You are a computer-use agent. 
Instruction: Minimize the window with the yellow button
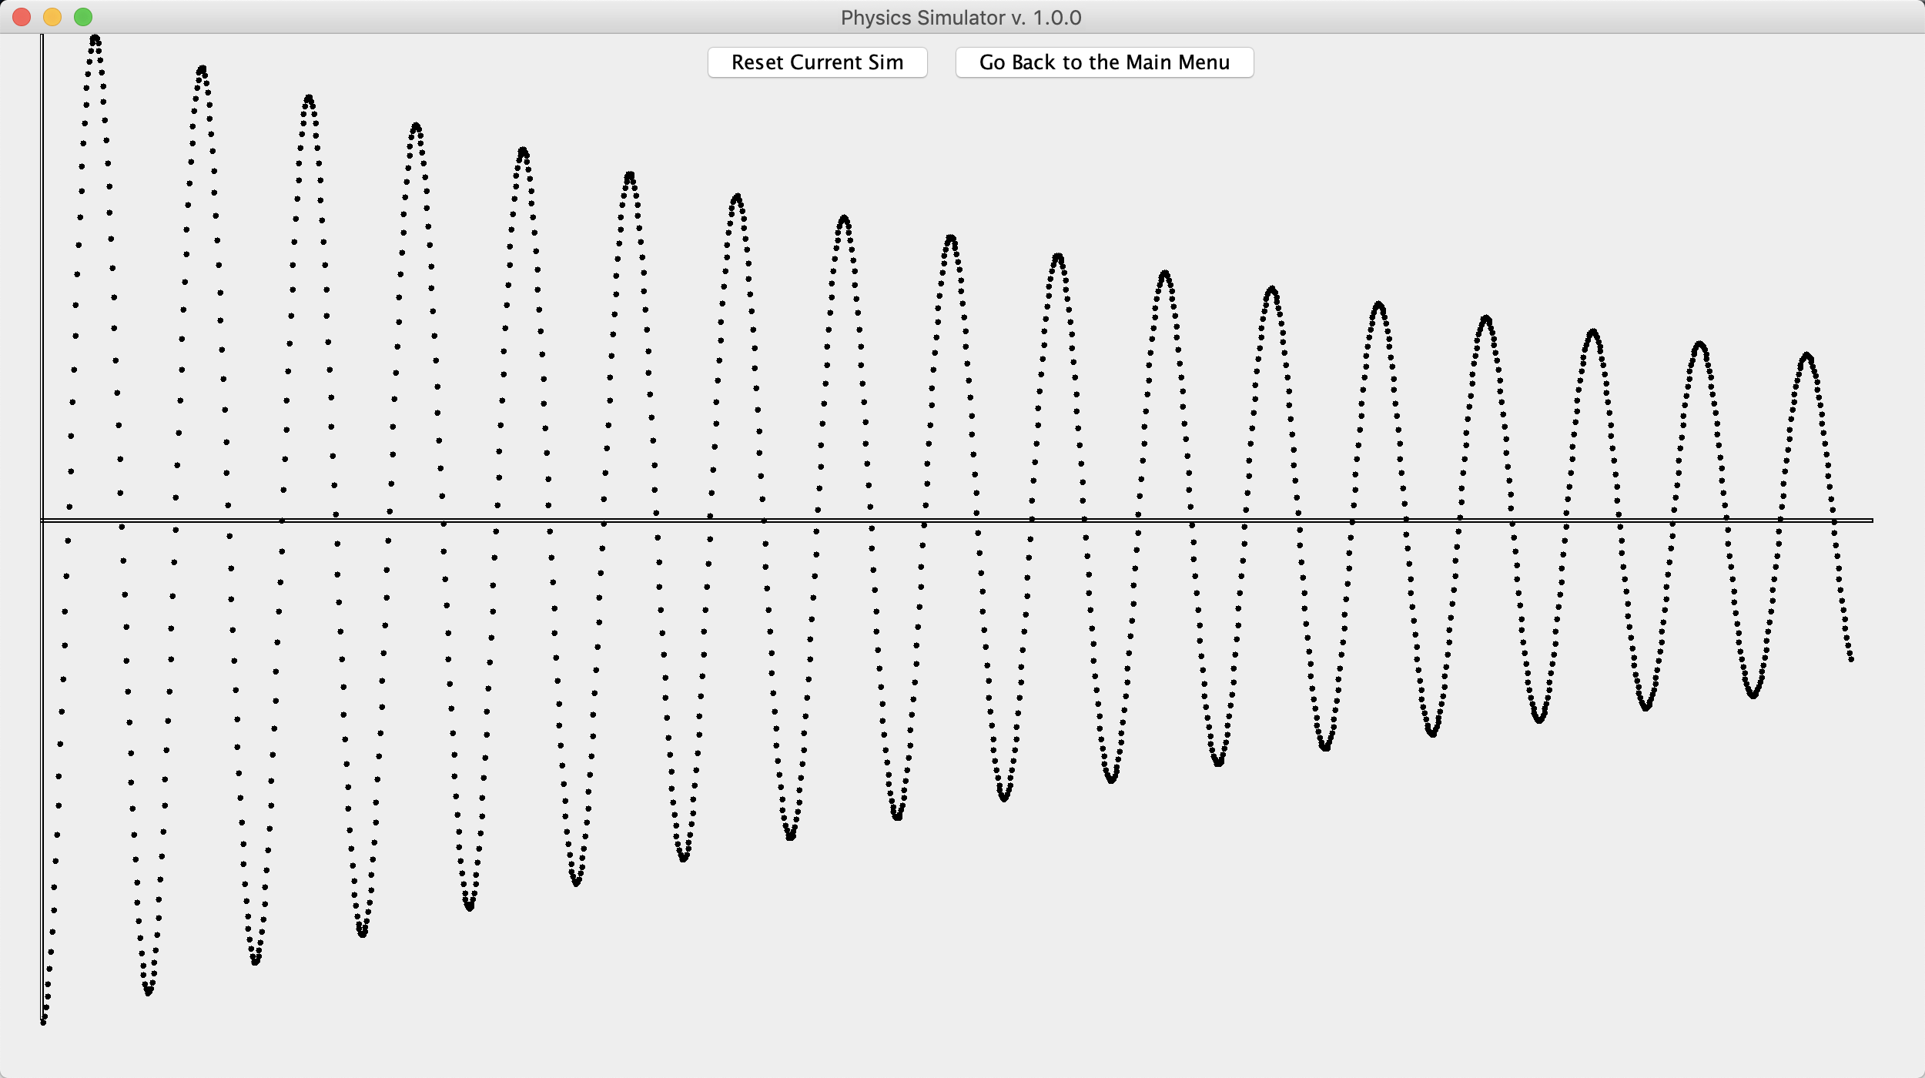click(52, 17)
